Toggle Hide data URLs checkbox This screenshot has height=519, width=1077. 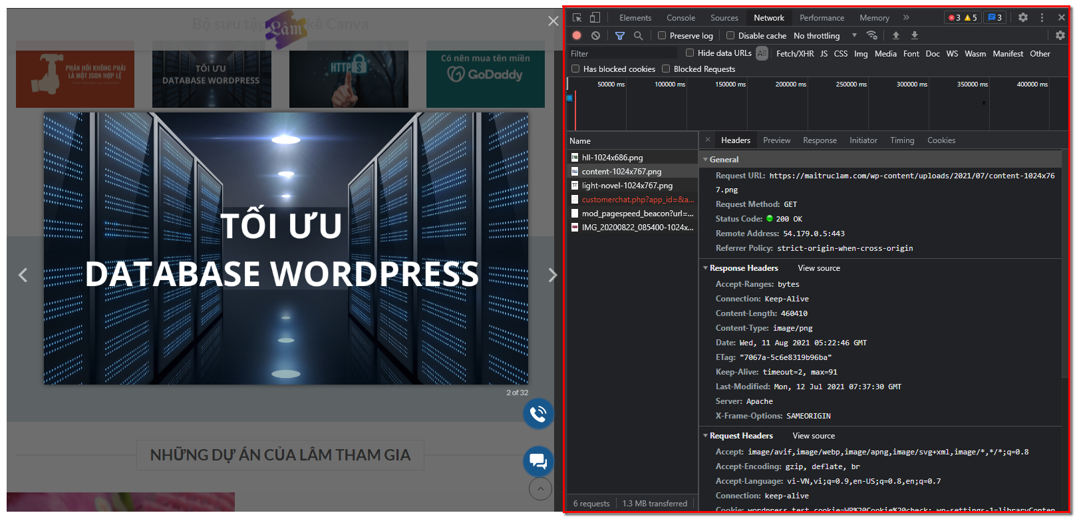pyautogui.click(x=690, y=53)
